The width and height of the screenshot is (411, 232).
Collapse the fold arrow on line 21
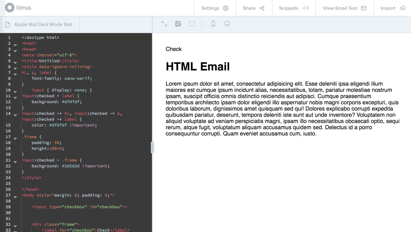[15, 162]
